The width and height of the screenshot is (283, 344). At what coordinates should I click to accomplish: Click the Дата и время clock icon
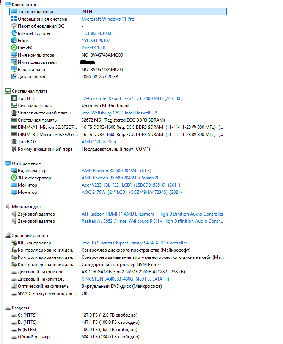coord(14,76)
